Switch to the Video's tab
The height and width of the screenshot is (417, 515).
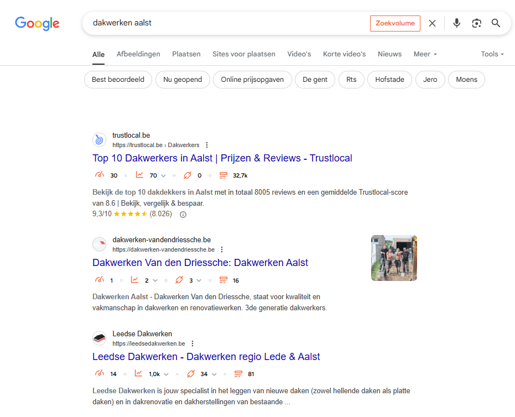[x=299, y=54]
